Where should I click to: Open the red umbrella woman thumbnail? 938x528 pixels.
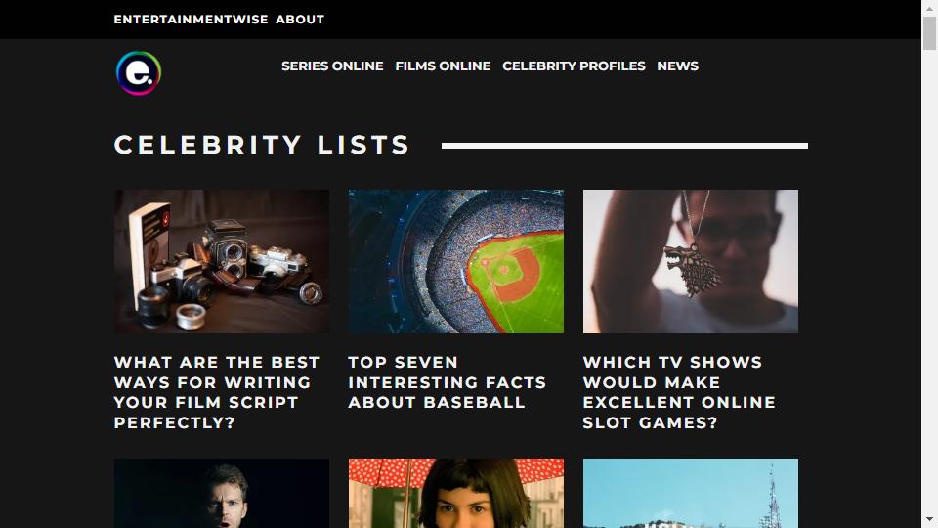point(456,493)
